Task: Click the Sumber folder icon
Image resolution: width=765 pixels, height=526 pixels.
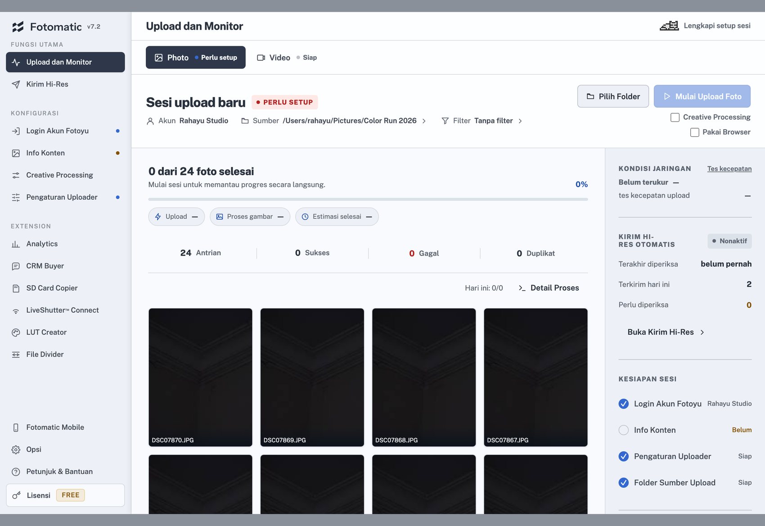Action: point(245,121)
